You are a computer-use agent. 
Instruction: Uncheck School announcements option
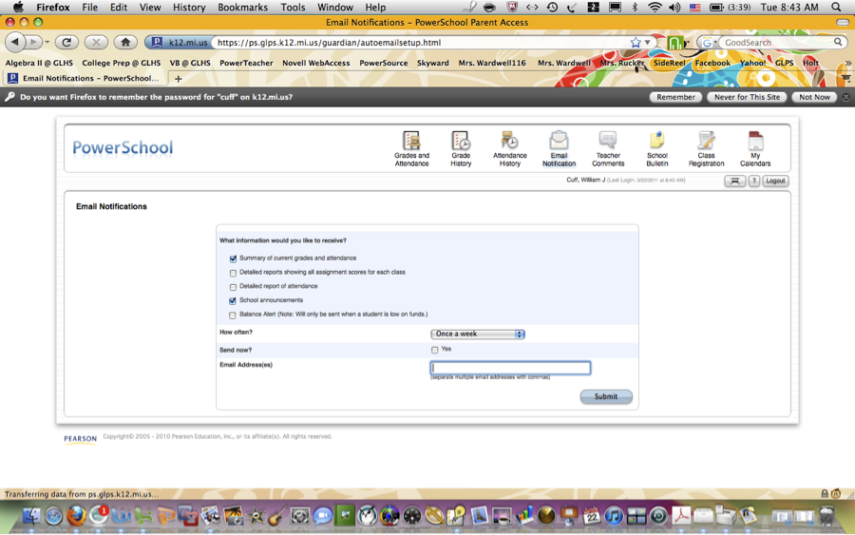click(233, 301)
